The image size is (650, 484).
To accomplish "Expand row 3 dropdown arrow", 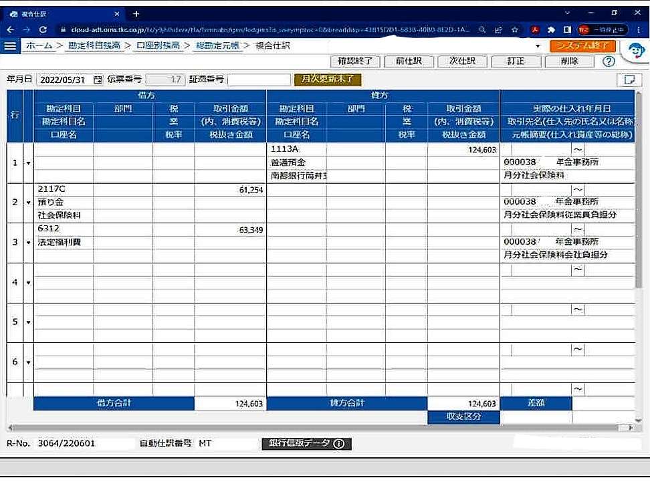I will point(28,242).
